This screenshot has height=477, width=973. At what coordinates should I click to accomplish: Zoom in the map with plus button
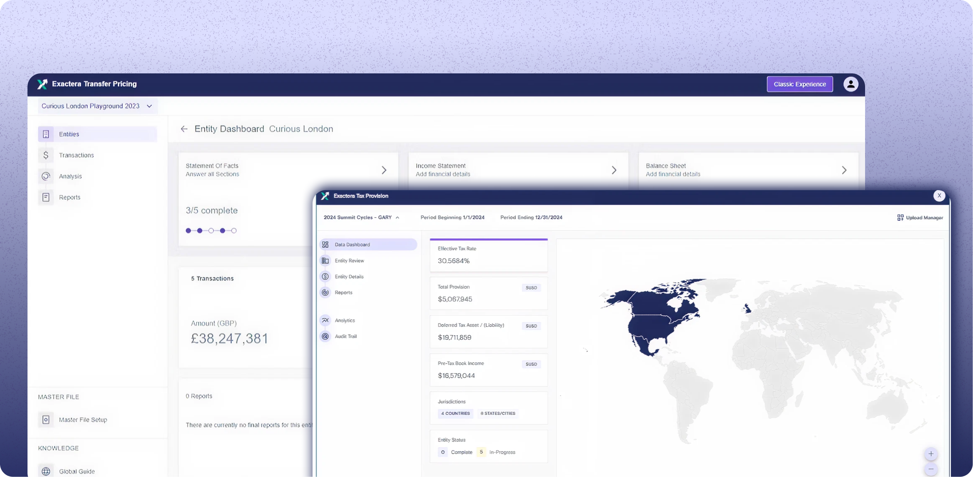[930, 454]
